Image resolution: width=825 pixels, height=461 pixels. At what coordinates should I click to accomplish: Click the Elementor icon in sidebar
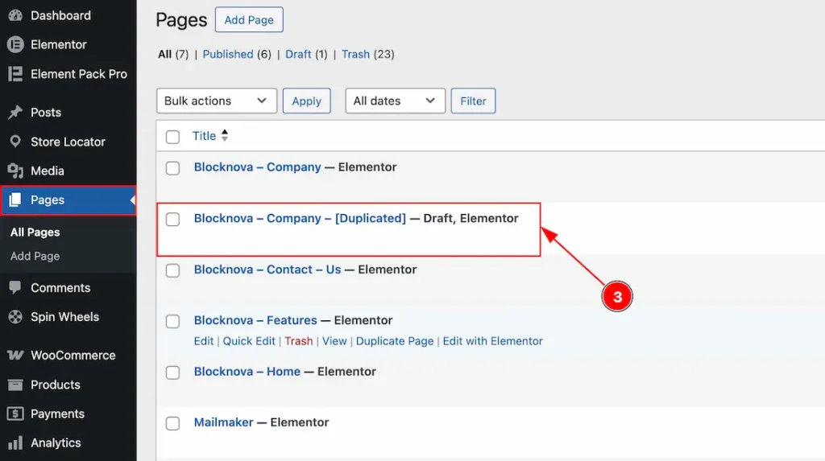(15, 45)
